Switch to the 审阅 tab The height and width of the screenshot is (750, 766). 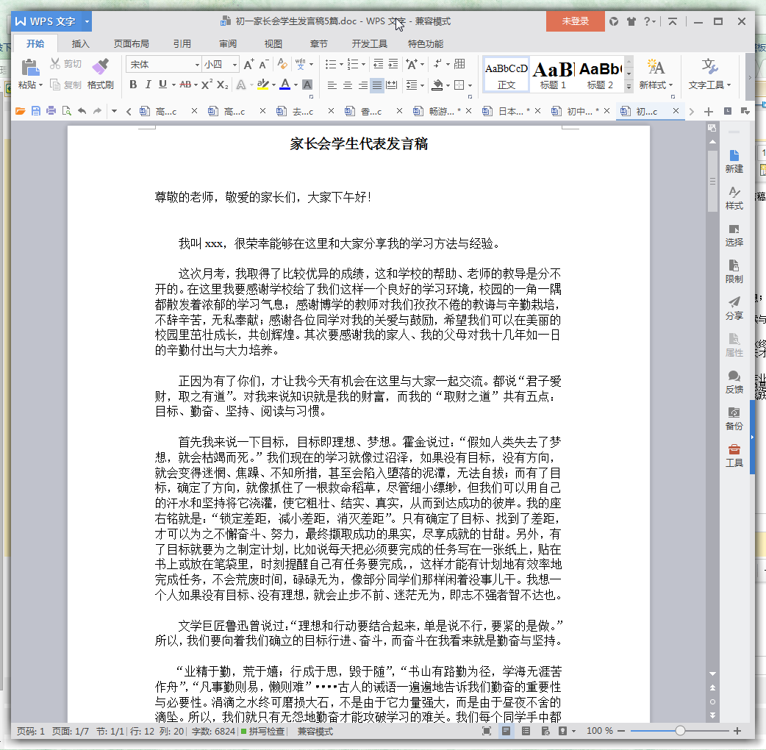tap(228, 44)
